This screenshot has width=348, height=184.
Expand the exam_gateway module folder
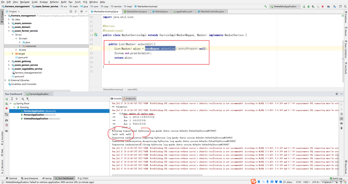pyautogui.click(x=9, y=61)
